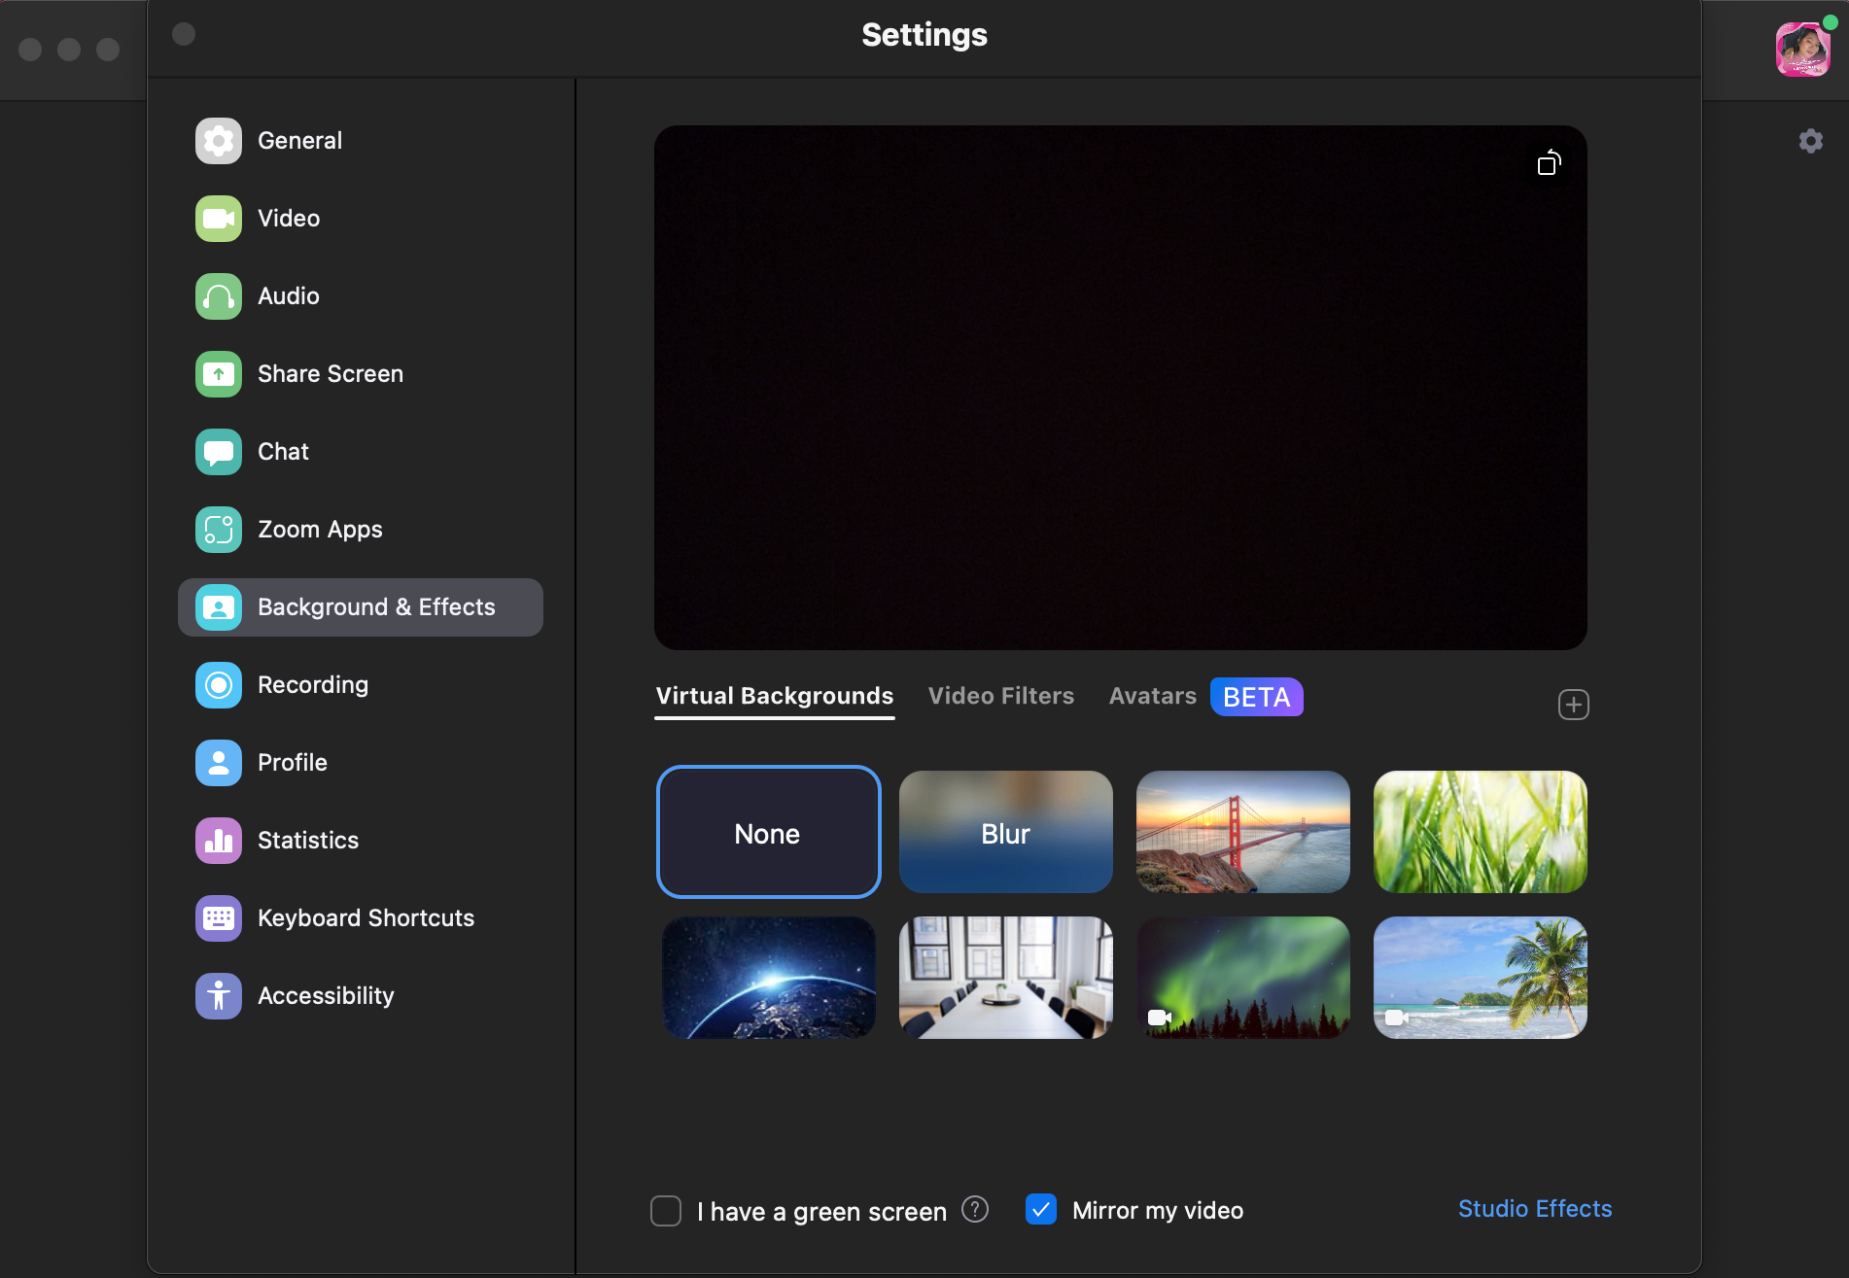The height and width of the screenshot is (1278, 1849).
Task: Go to Chat settings
Action: point(283,452)
